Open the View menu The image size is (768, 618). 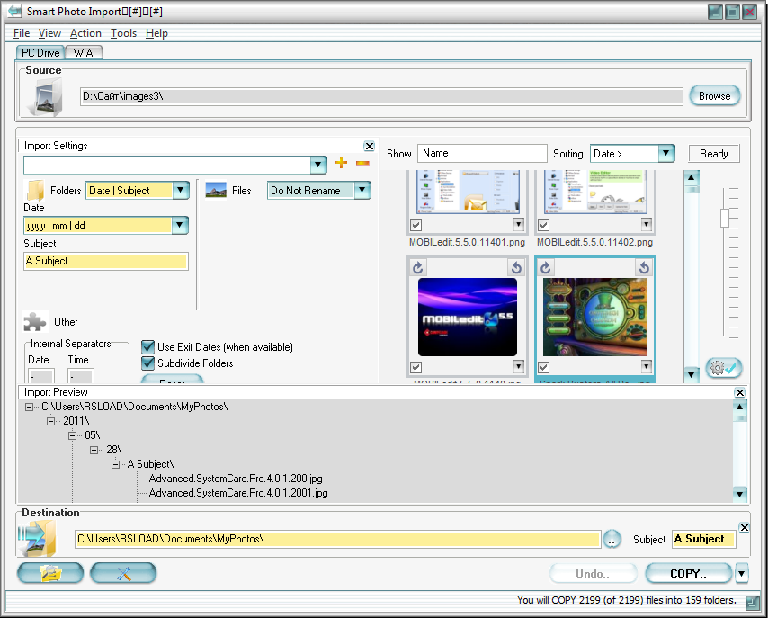pos(49,33)
